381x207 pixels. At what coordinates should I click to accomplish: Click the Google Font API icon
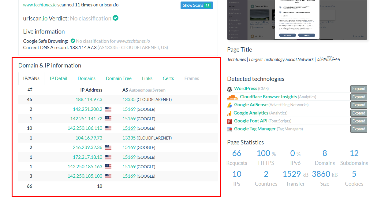(x=230, y=121)
